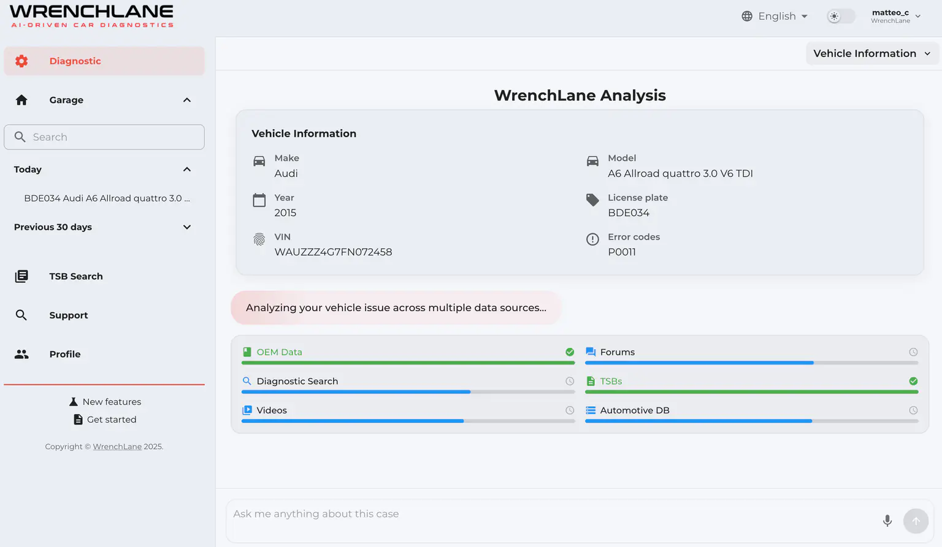942x547 pixels.
Task: Click the VIN fingerprint icon
Action: 259,240
